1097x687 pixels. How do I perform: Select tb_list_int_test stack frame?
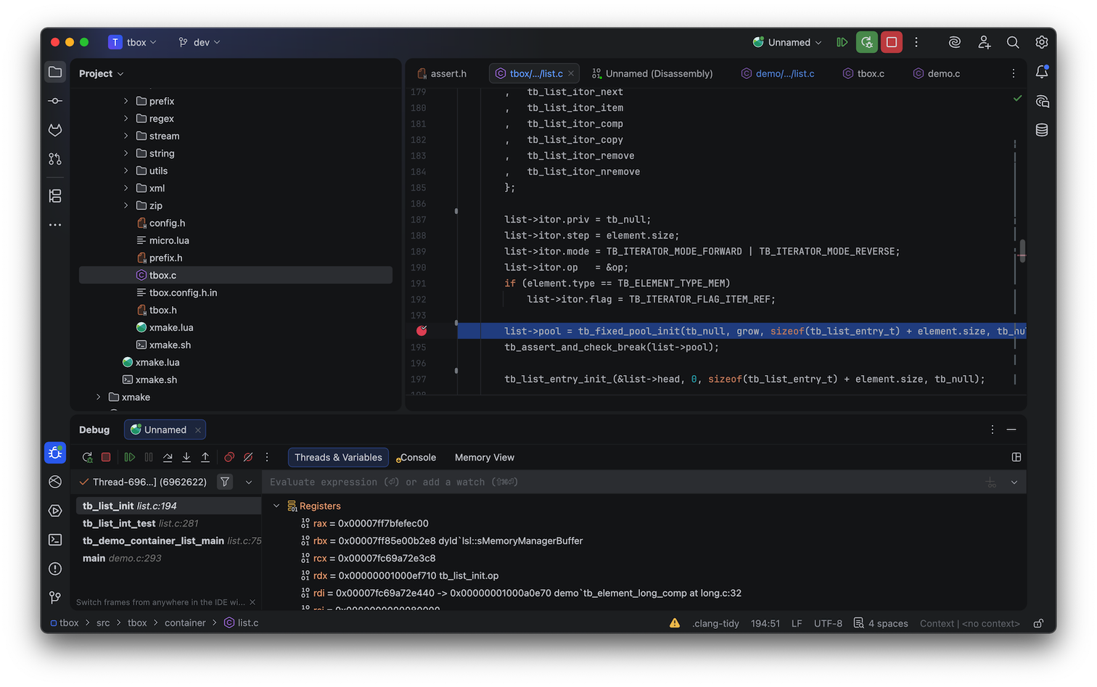pyautogui.click(x=119, y=523)
